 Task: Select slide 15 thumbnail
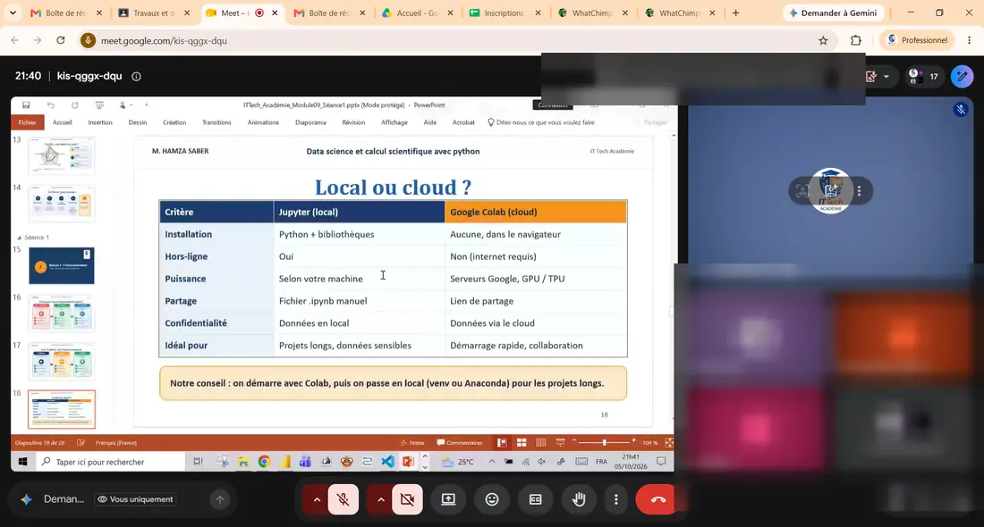pos(62,265)
